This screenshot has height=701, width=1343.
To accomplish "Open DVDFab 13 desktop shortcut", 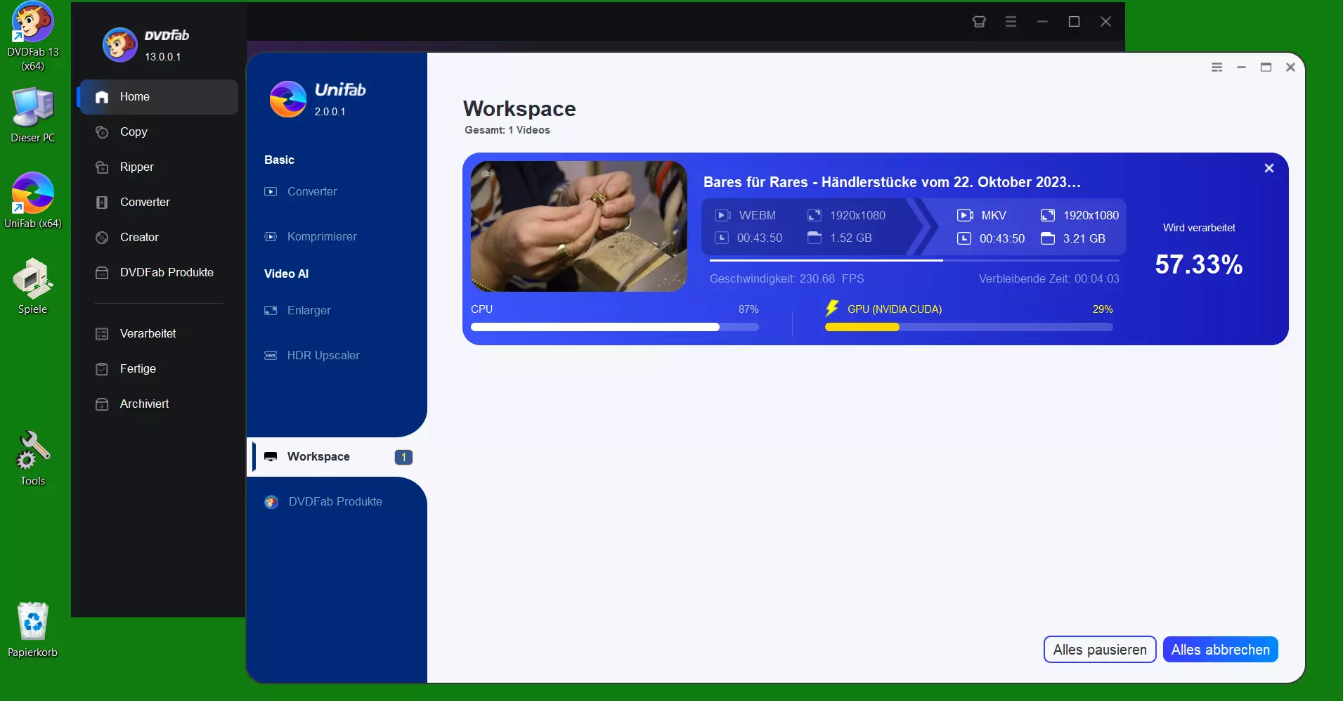I will 32,37.
